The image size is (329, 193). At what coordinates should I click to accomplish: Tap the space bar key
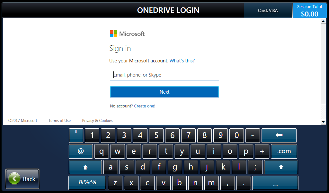[x=275, y=183]
